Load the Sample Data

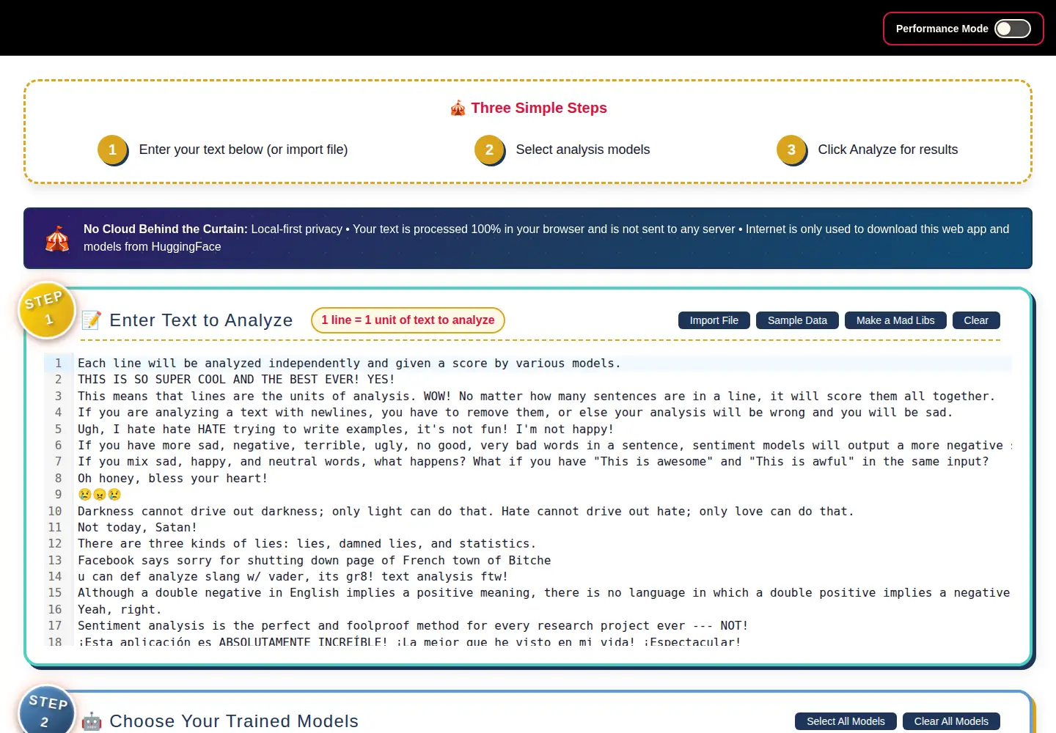click(797, 320)
